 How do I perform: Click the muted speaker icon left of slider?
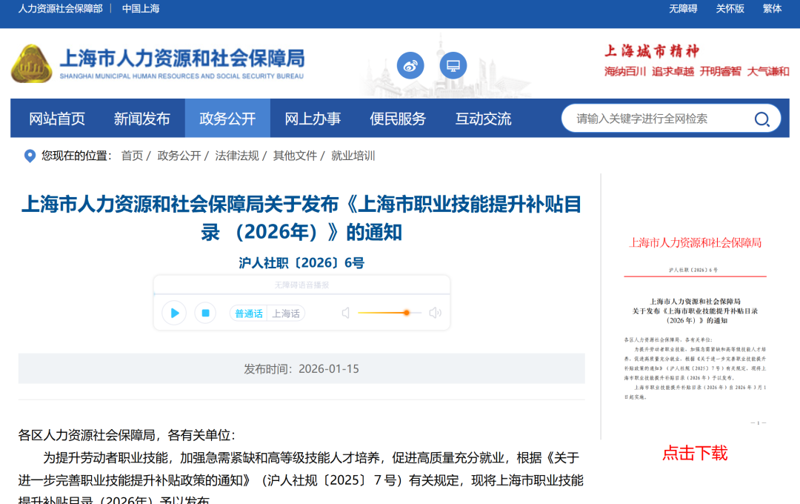pos(344,313)
